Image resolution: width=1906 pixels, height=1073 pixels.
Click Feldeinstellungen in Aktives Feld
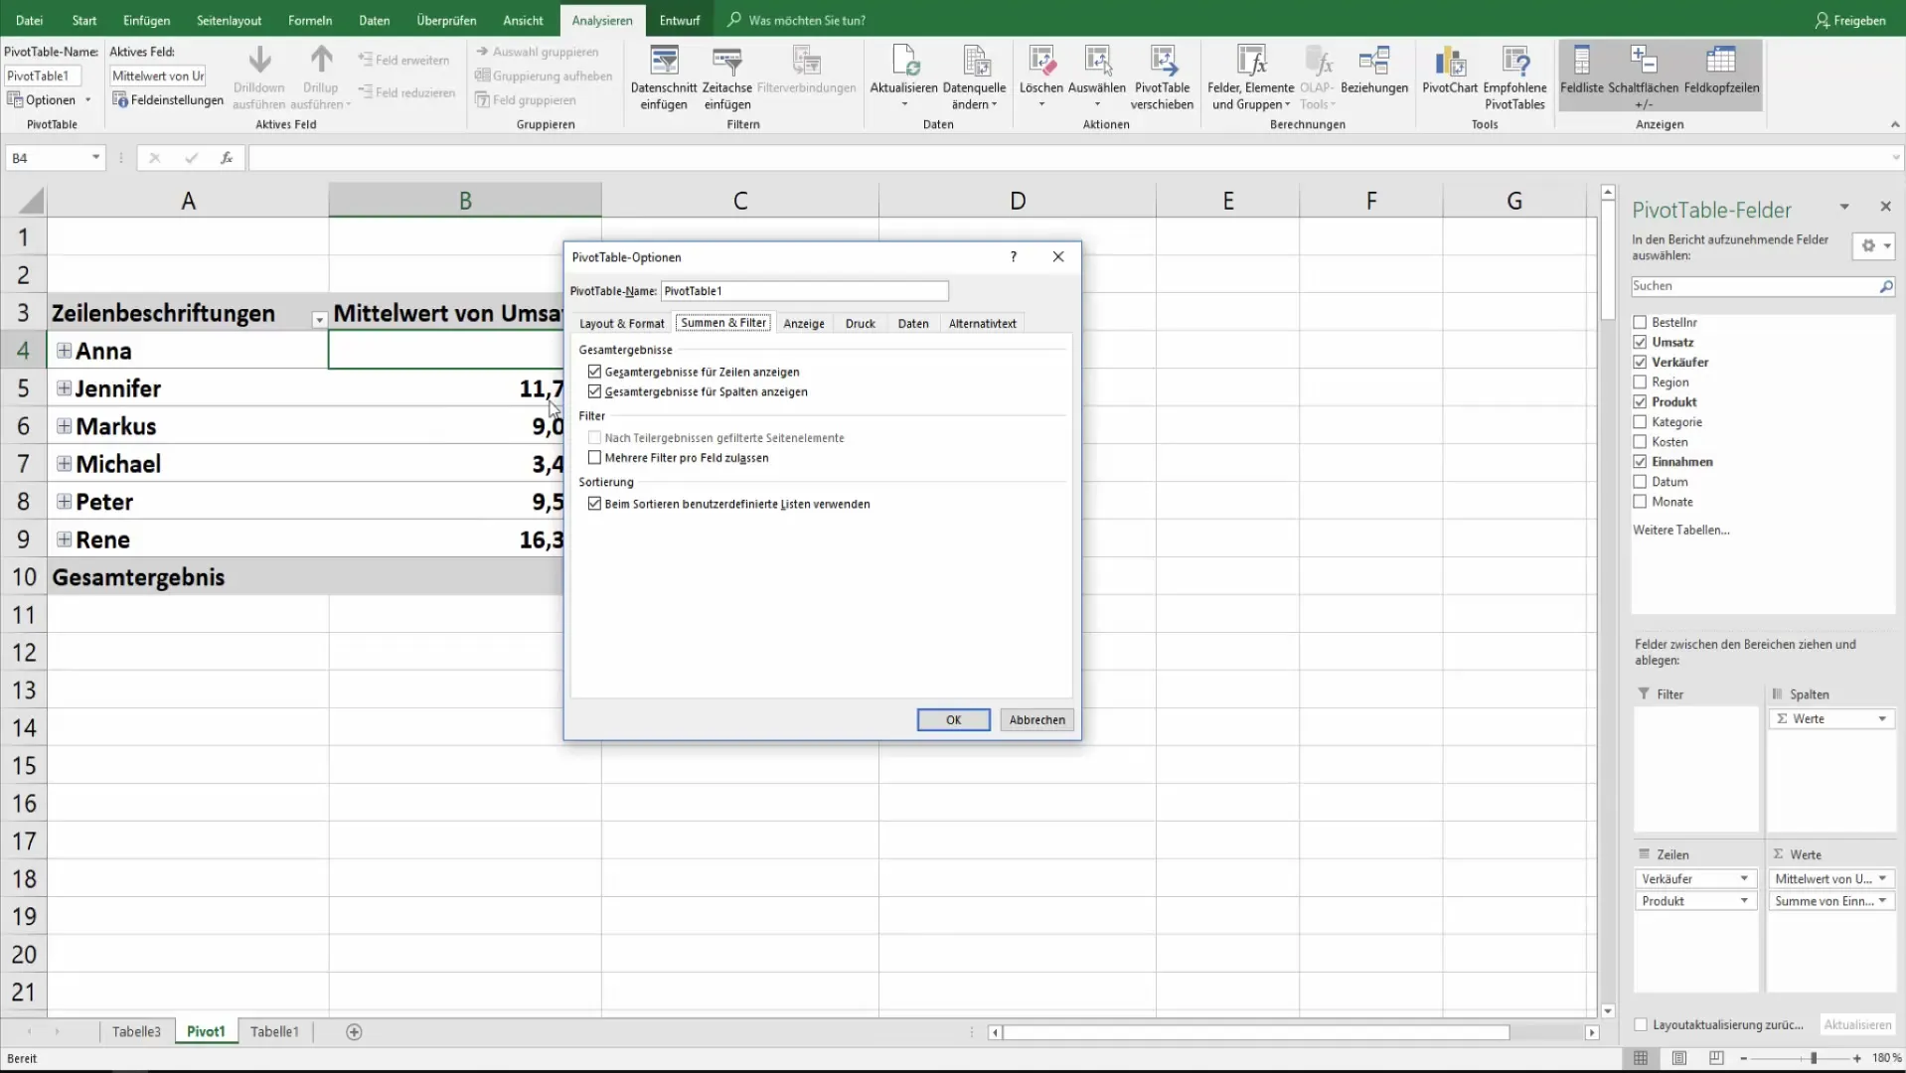point(167,99)
